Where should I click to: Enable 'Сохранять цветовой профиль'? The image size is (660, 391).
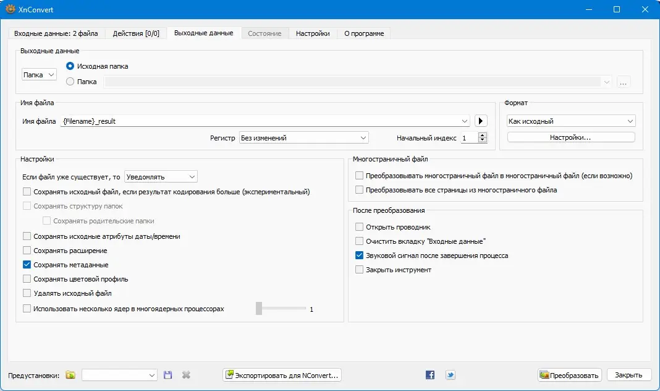[27, 279]
